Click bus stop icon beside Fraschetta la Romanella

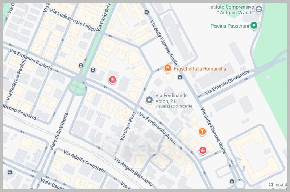click(180, 77)
